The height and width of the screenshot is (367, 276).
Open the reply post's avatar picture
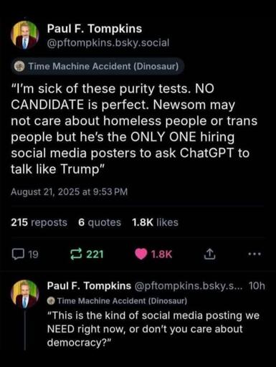coord(24,294)
